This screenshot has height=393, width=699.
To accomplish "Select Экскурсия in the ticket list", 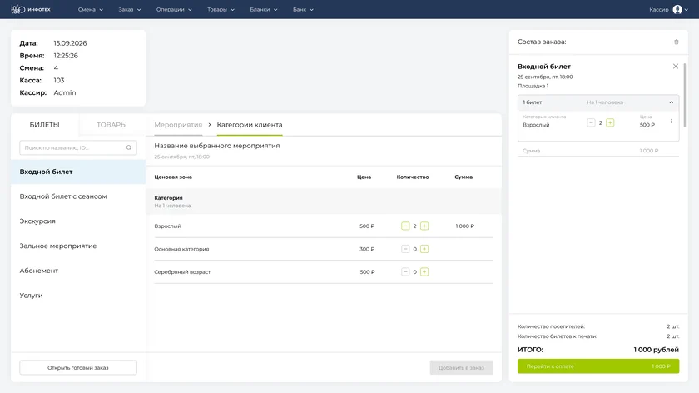I will pyautogui.click(x=37, y=221).
